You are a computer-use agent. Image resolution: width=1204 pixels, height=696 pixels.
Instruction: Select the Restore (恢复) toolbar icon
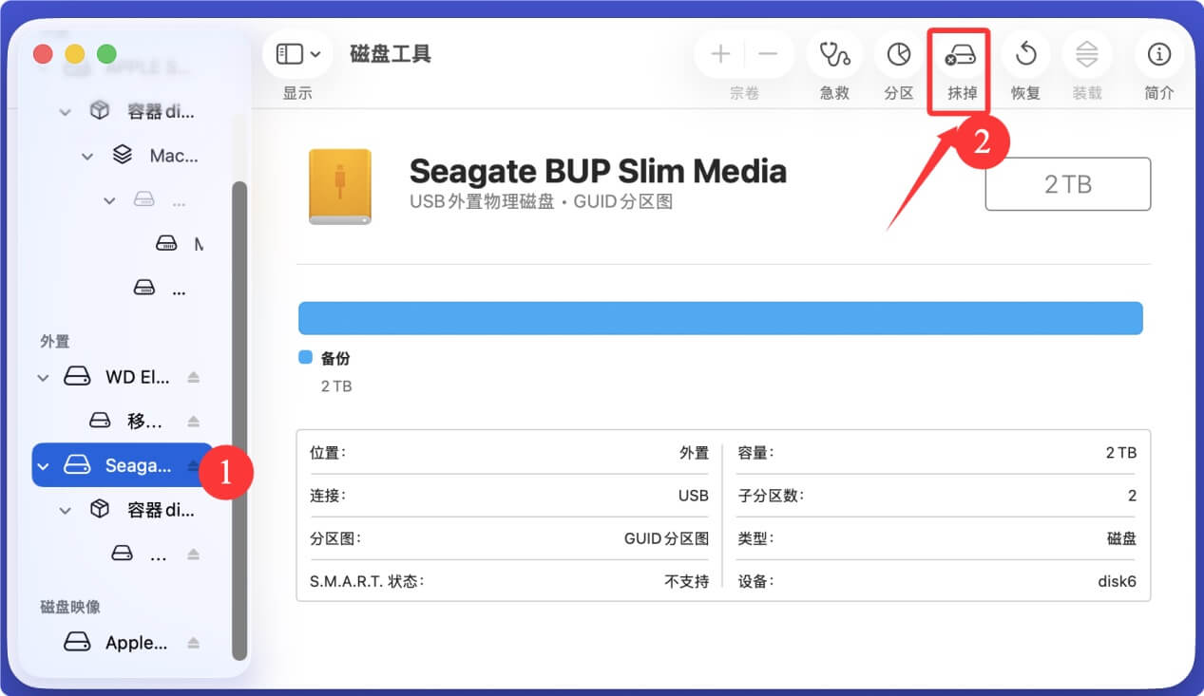click(1025, 54)
